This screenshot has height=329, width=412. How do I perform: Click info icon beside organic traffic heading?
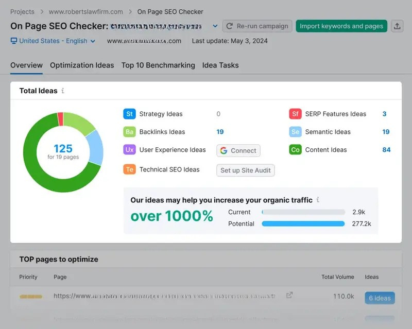tap(318, 200)
